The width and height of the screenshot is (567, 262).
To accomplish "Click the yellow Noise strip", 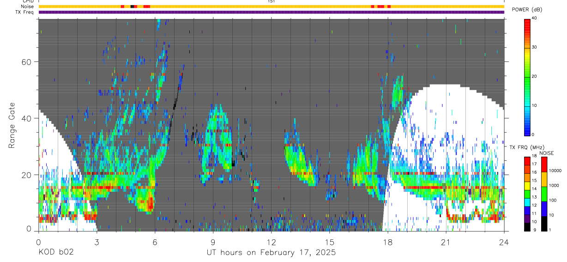I will coord(271,6).
